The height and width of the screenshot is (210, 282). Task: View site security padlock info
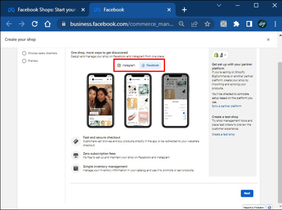64,24
